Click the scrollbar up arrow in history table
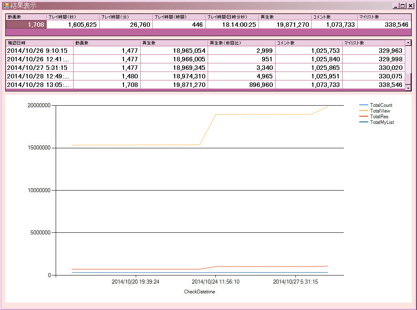The height and width of the screenshot is (310, 417). 408,43
